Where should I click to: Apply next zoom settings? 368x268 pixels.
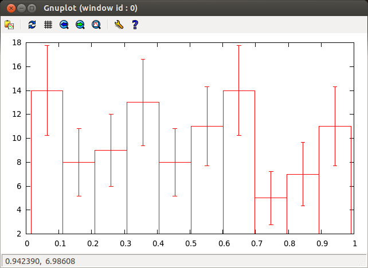coord(80,25)
